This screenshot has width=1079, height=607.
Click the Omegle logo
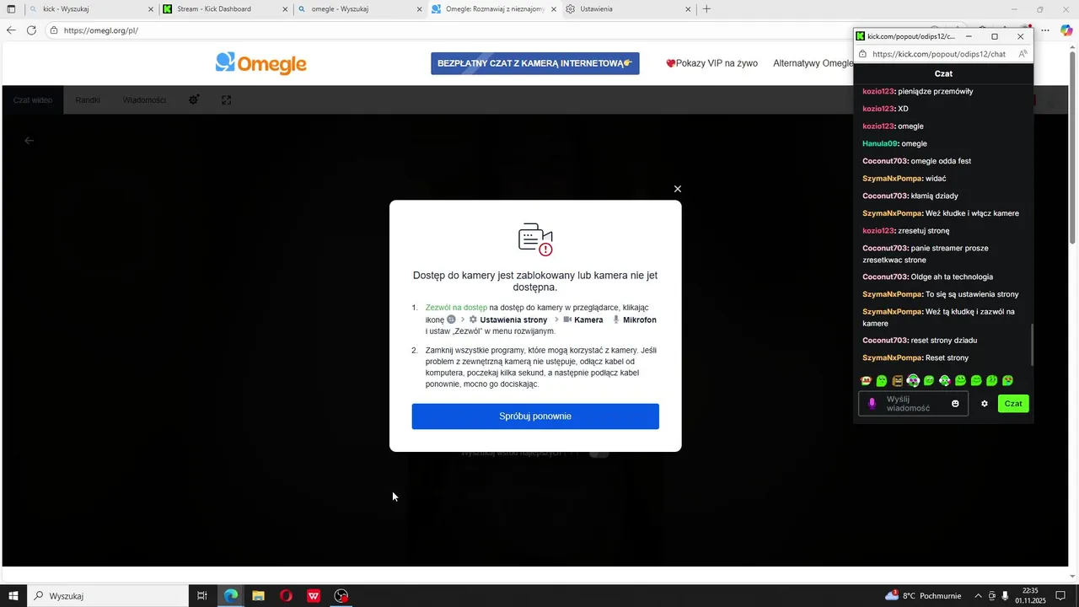tap(260, 63)
